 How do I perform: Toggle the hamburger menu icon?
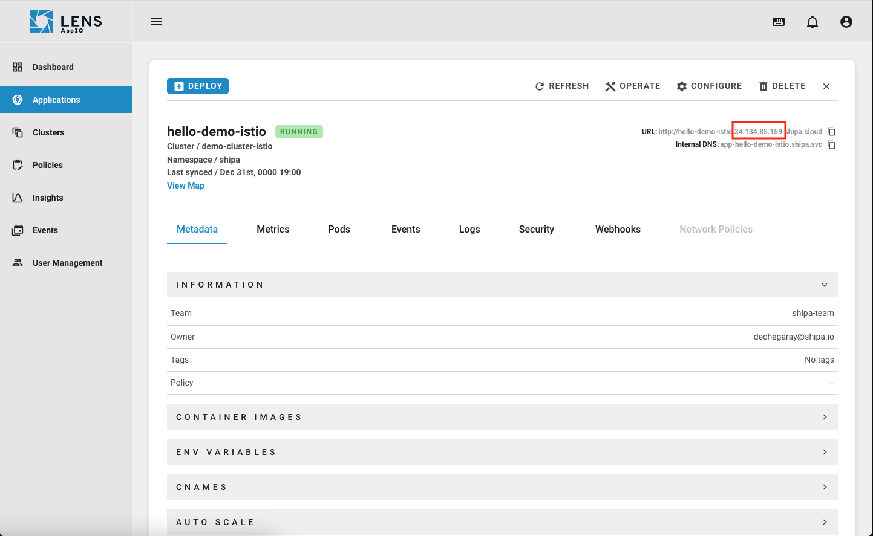pos(157,22)
